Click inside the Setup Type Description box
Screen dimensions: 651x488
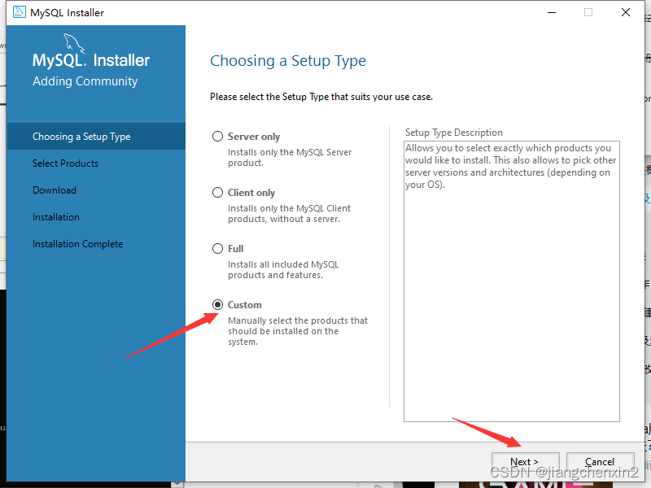[512, 281]
